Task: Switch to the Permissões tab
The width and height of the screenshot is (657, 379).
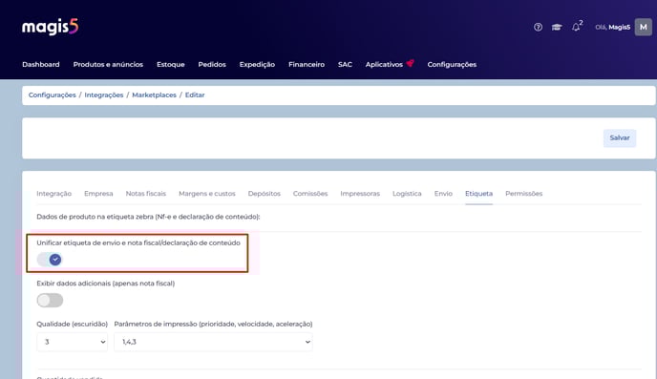Action: click(523, 194)
